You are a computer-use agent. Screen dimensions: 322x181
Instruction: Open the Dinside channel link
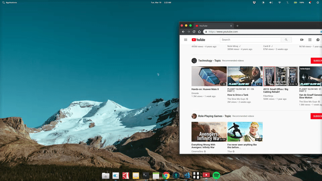pyautogui.click(x=195, y=94)
